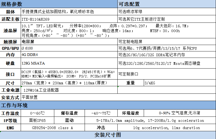Click the 重量 label cell
Viewport: 216px width, 139px height.
coord(131,83)
